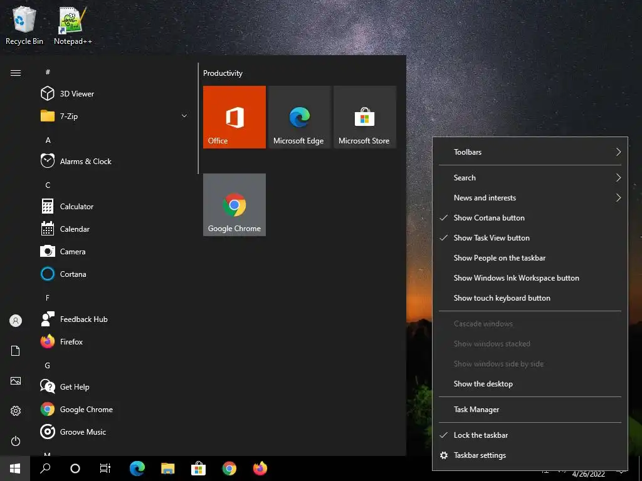
Task: Expand the Toolbars submenu
Action: (x=530, y=152)
